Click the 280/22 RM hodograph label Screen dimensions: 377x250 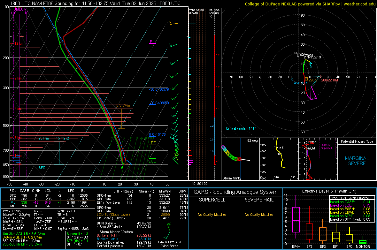pos(329,80)
